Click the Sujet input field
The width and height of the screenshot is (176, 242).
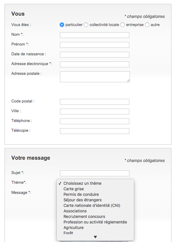click(95, 173)
